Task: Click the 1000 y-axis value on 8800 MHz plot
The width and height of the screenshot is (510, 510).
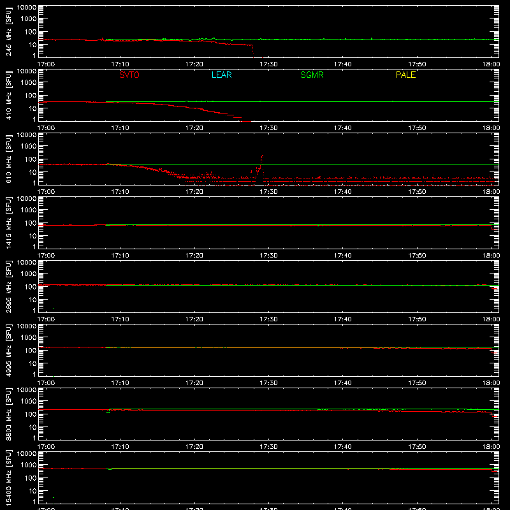Action: [x=29, y=401]
